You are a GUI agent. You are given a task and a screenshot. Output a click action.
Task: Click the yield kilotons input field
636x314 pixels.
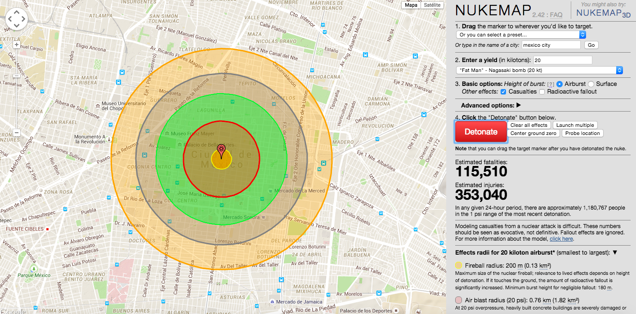563,60
